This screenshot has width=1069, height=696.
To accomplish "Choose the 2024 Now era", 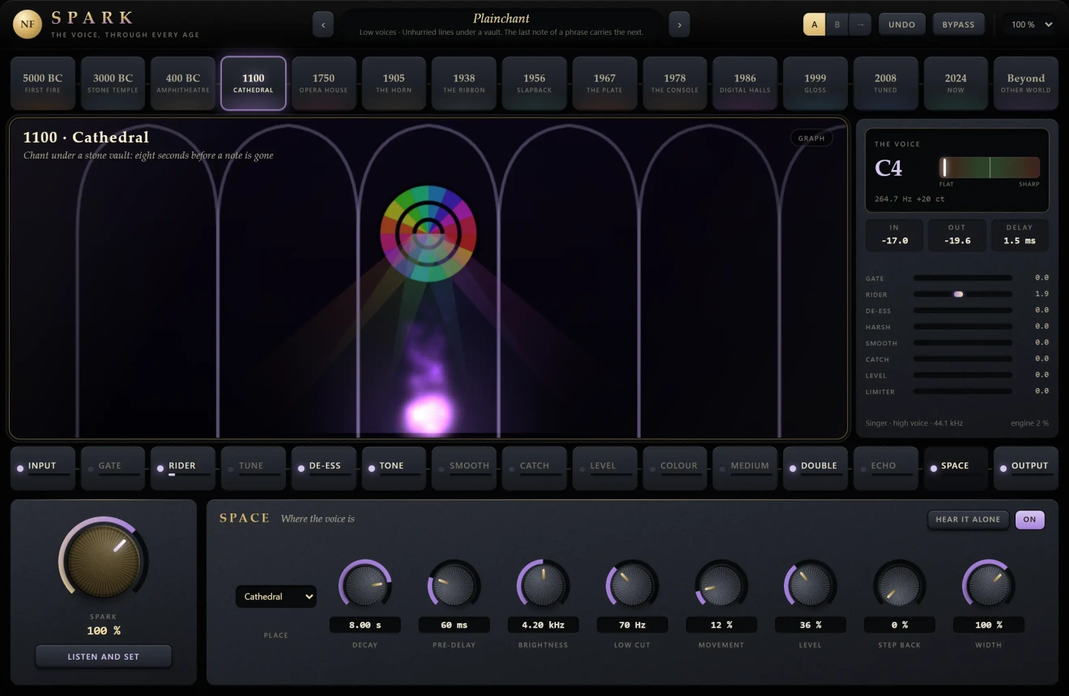I will [x=955, y=83].
